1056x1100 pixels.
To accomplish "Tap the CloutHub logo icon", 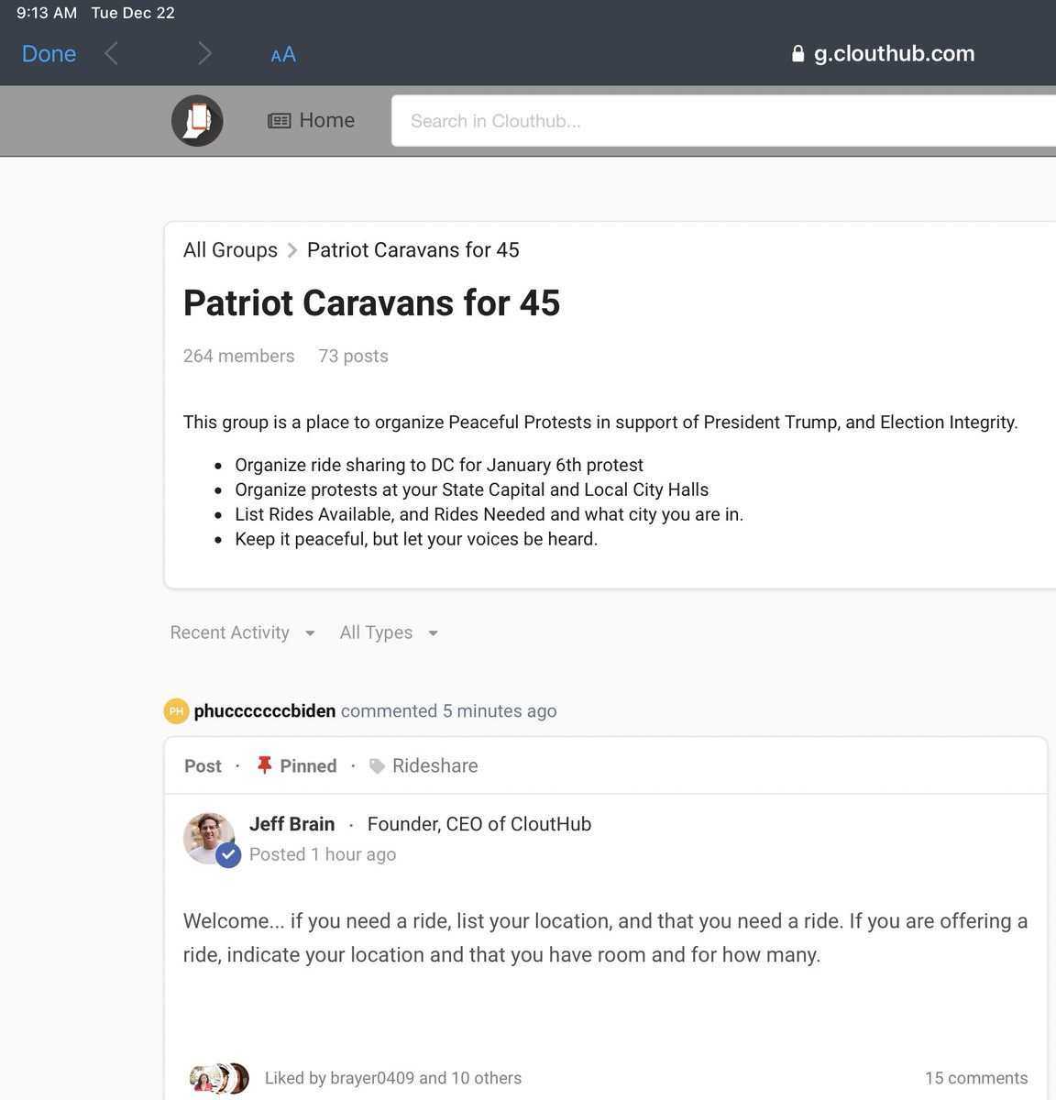I will point(197,121).
